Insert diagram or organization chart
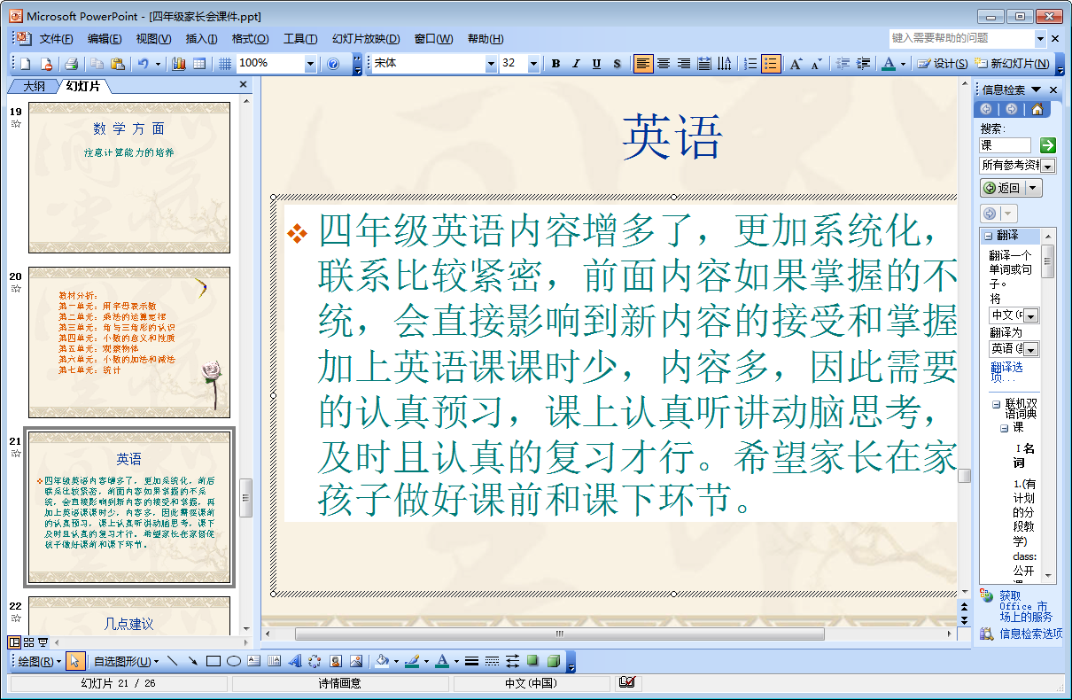Screen dimensions: 1072x700 (x=315, y=661)
